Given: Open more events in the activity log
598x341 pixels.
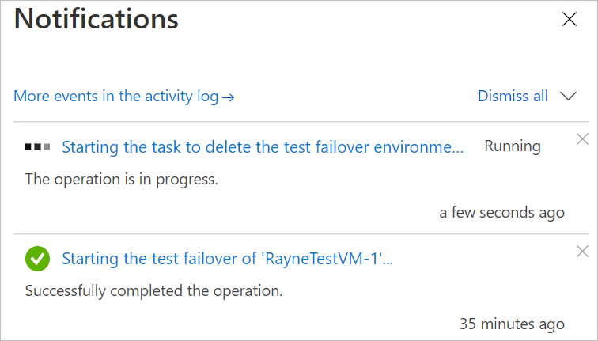Looking at the screenshot, I should pyautogui.click(x=115, y=97).
